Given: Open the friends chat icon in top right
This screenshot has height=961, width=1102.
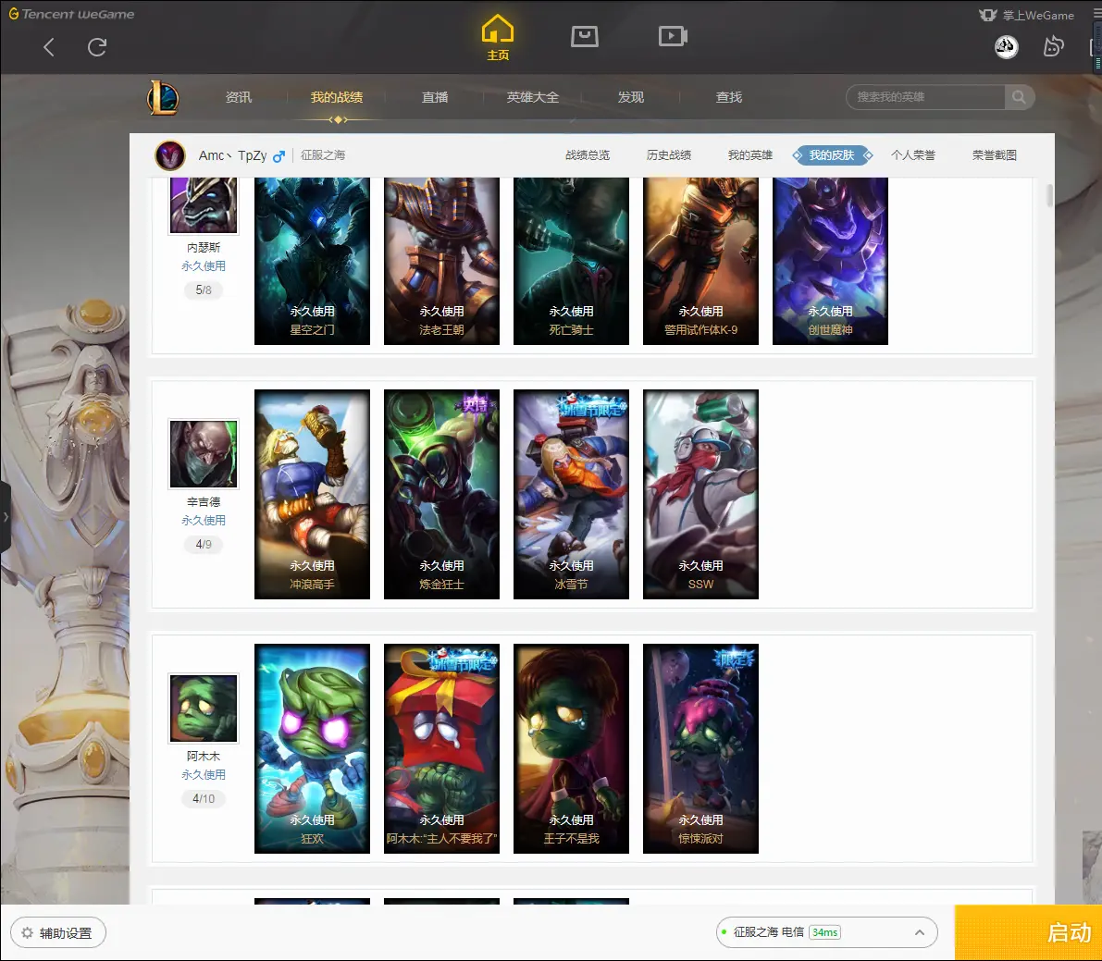Looking at the screenshot, I should pyautogui.click(x=1054, y=47).
